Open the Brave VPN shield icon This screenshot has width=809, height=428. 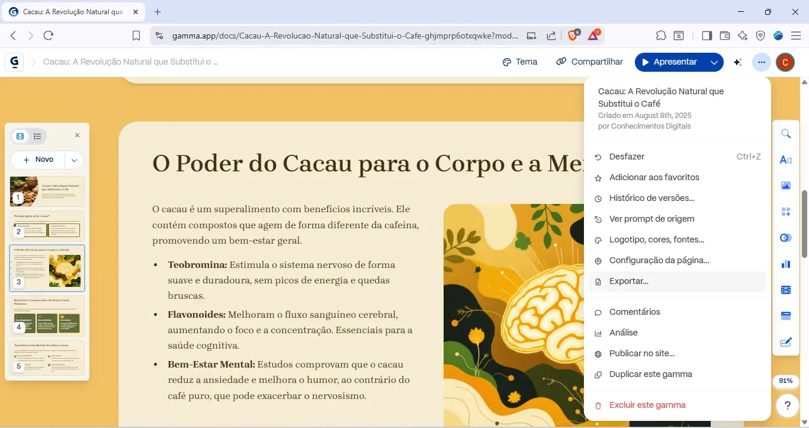[760, 36]
